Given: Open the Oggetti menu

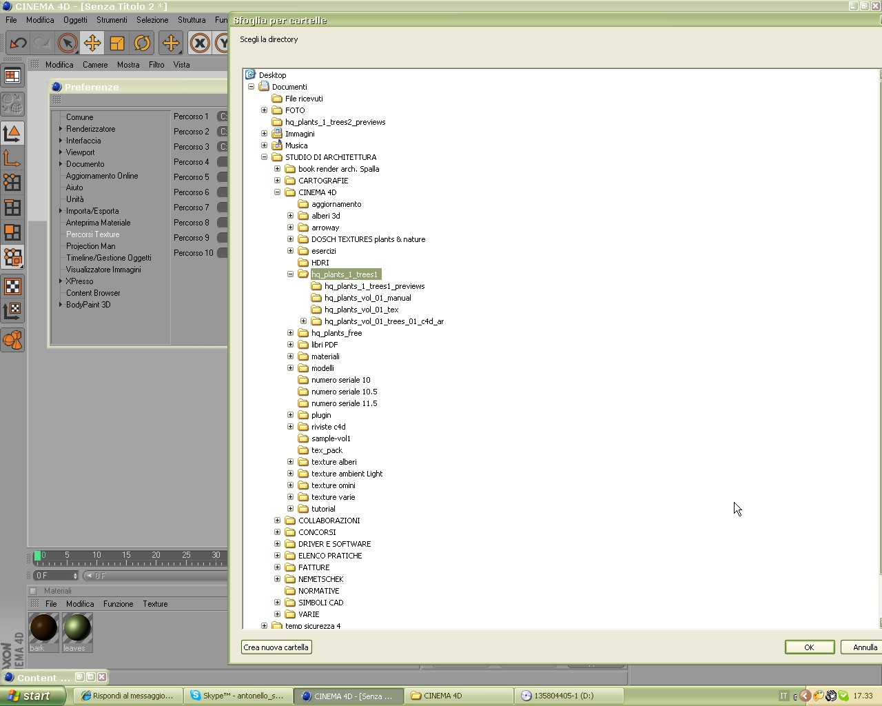Looking at the screenshot, I should click(x=75, y=20).
